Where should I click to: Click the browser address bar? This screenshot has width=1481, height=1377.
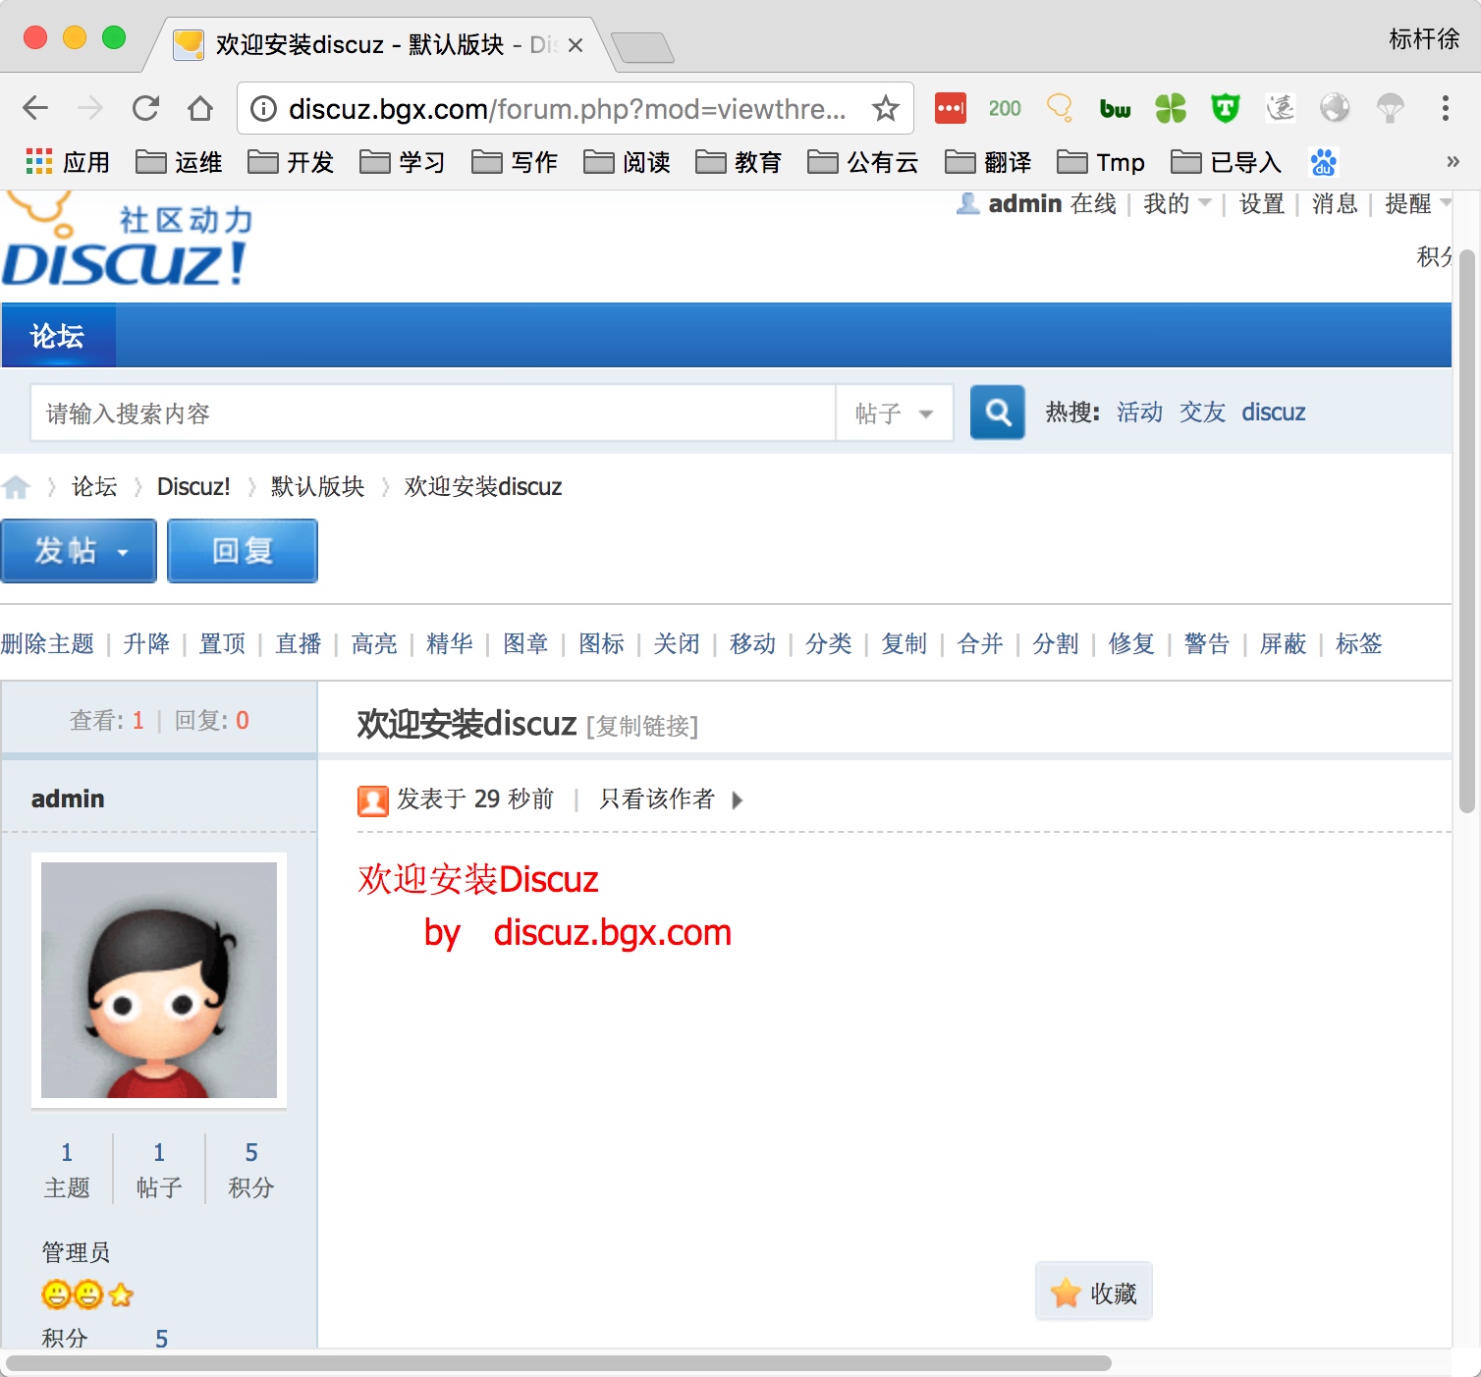coord(575,108)
